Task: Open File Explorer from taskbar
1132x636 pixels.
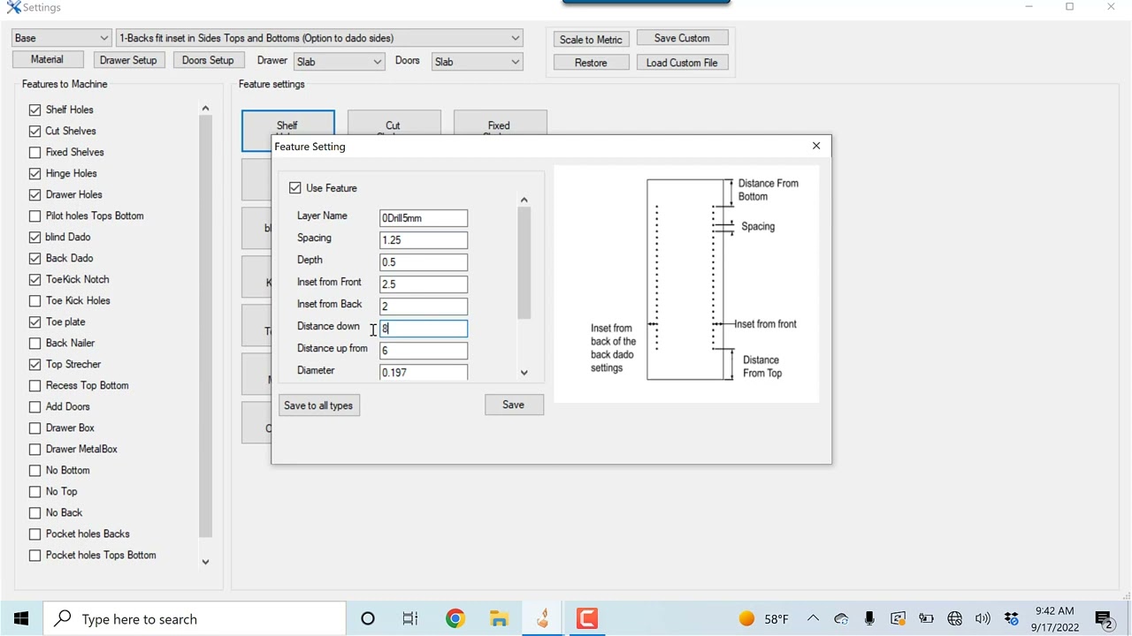Action: pos(499,618)
